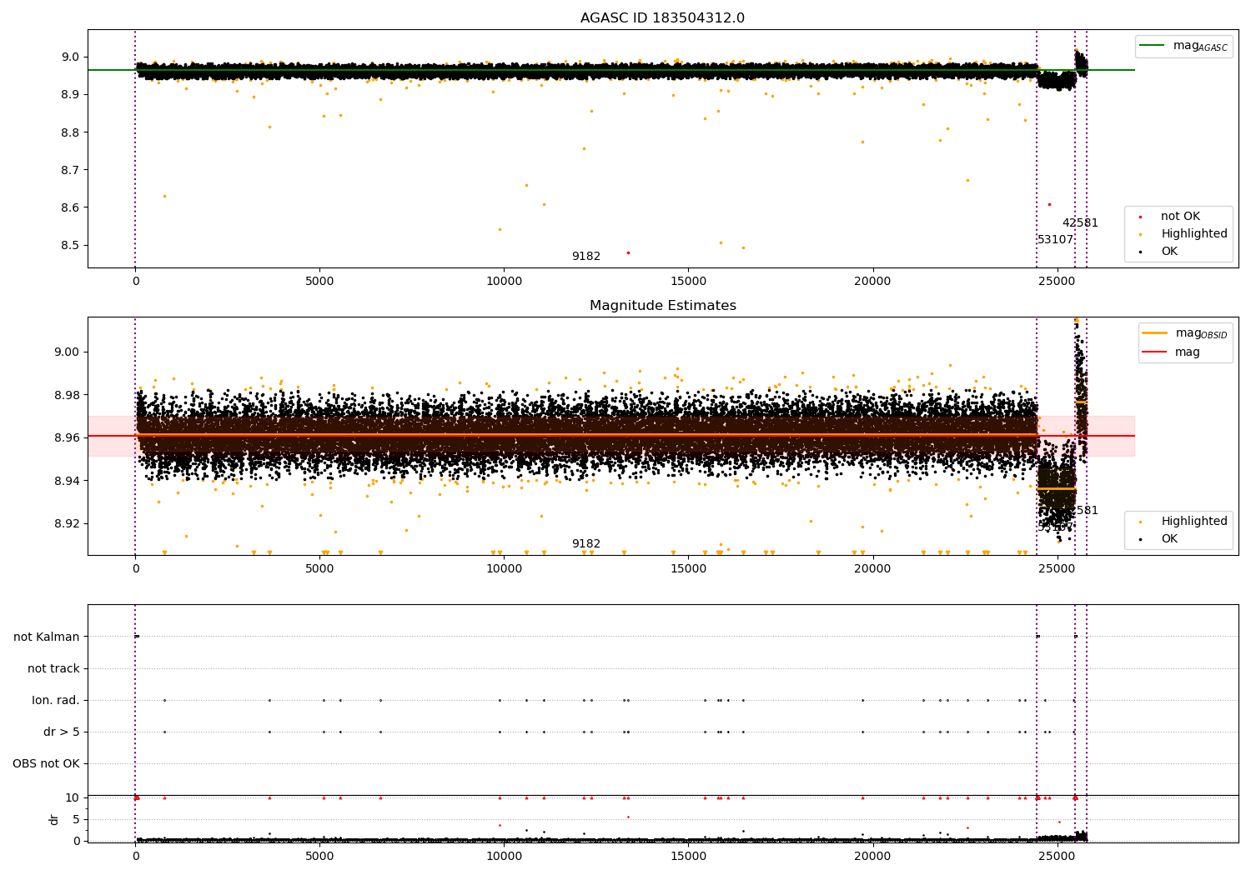
Task: Click the '20000' x-tick under the top plot
Action: tap(873, 282)
